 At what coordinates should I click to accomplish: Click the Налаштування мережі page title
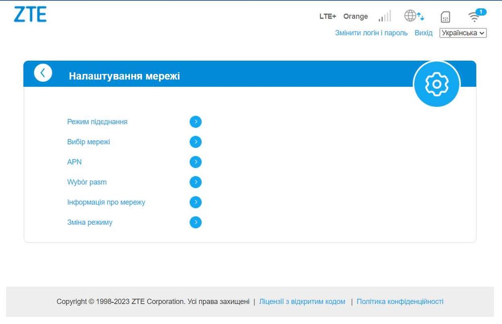tap(124, 76)
